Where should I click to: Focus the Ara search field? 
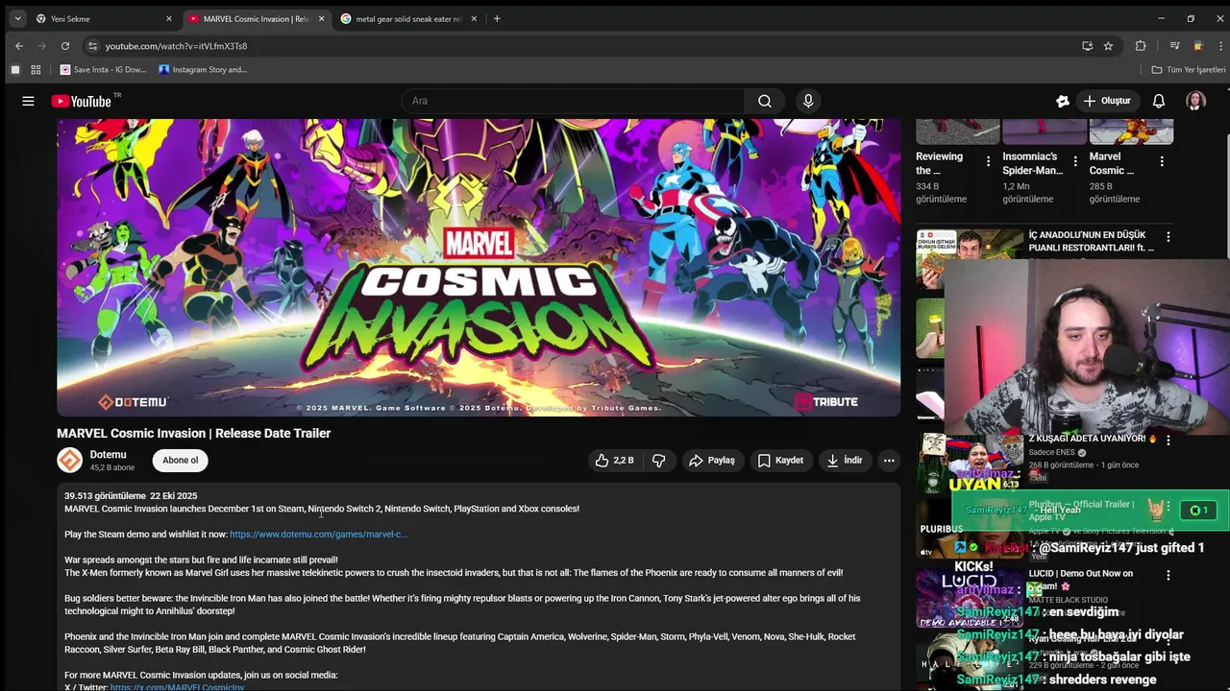[x=573, y=101]
